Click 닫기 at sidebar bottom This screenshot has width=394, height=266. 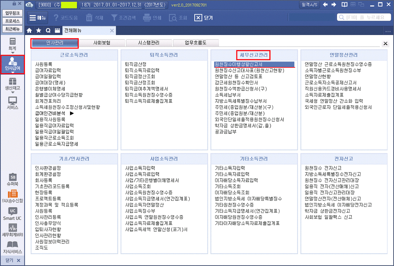(x=12, y=260)
